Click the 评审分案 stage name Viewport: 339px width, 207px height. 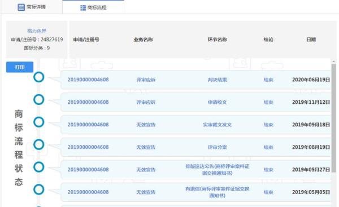click(x=218, y=147)
